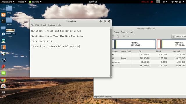186x104 pixels.
Task: Open the Applications menu
Action: pyautogui.click(x=8, y=2)
